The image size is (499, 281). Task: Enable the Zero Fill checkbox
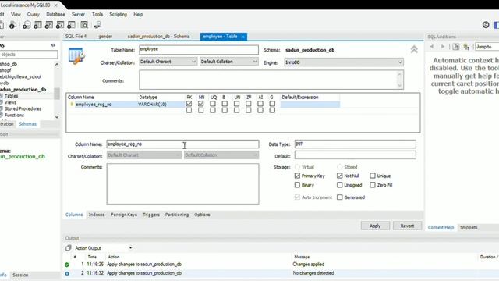click(373, 185)
